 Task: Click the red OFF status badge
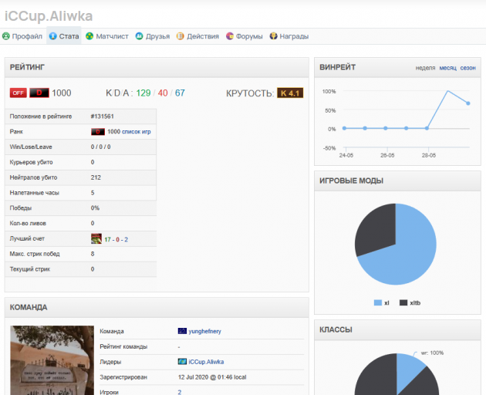point(19,93)
